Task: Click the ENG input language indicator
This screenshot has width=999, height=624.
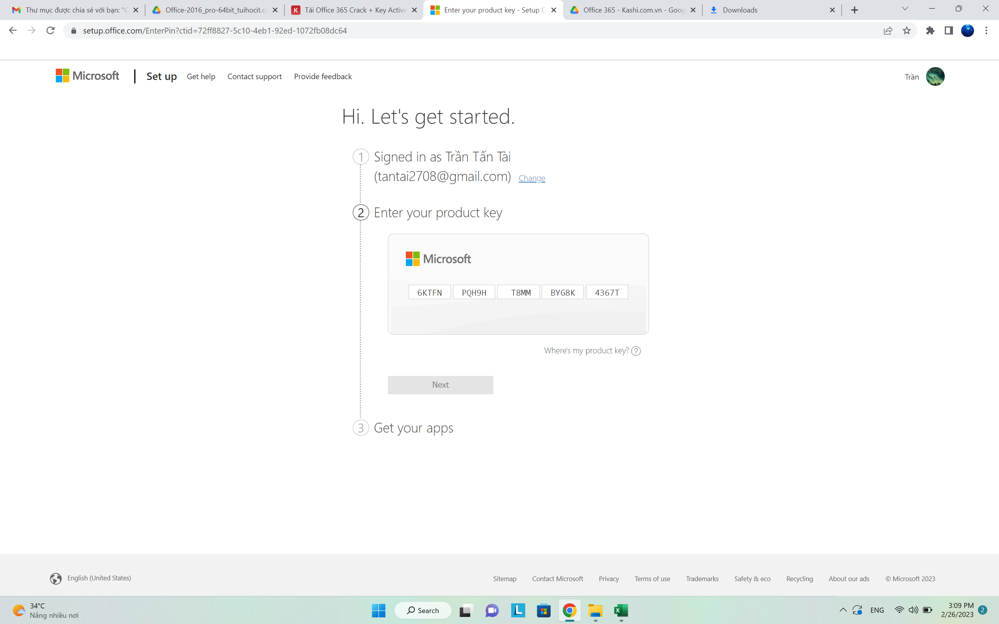Action: click(x=877, y=610)
